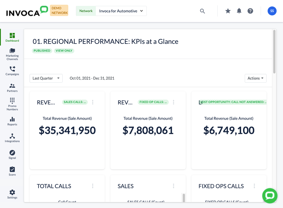Click the dashboard title Regional Performance

[105, 41]
